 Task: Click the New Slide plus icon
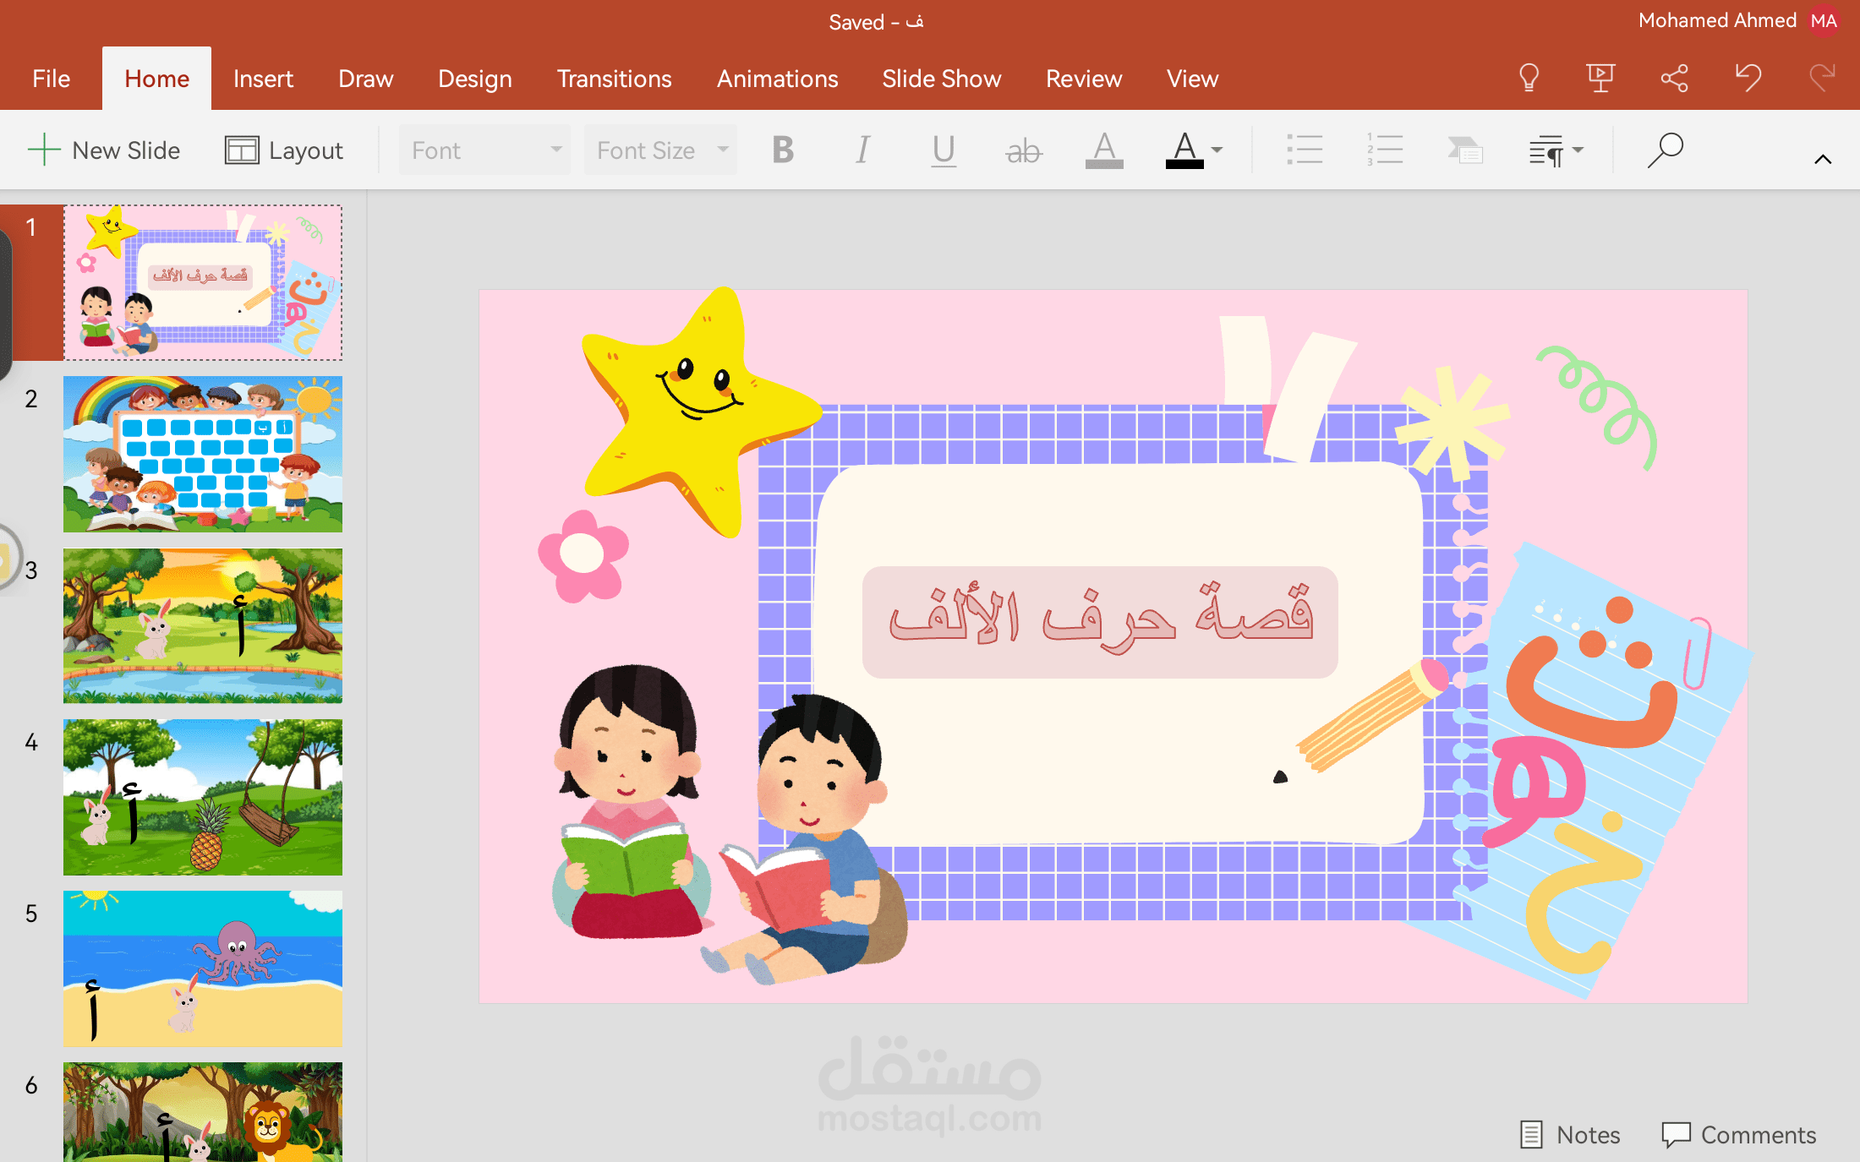click(x=44, y=150)
